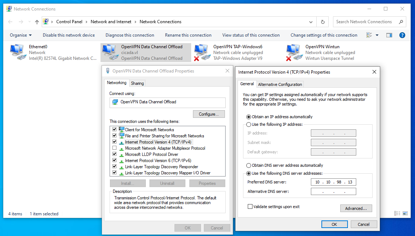The width and height of the screenshot is (415, 236).
Task: Switch to details view in status bar
Action: click(x=397, y=213)
